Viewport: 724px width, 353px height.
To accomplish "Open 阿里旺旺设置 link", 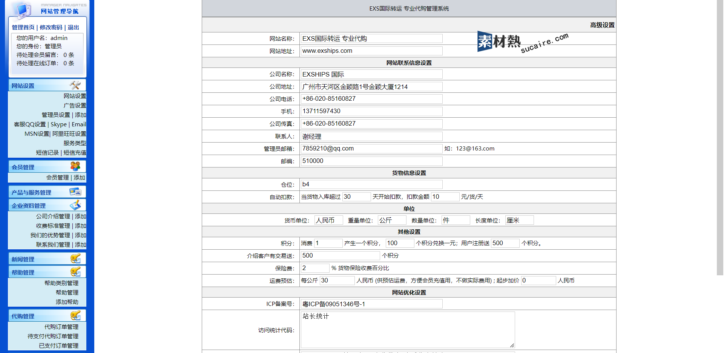I will pyautogui.click(x=69, y=134).
